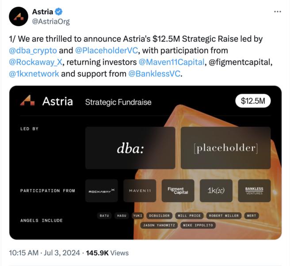Click the blue verified badge

(x=59, y=12)
